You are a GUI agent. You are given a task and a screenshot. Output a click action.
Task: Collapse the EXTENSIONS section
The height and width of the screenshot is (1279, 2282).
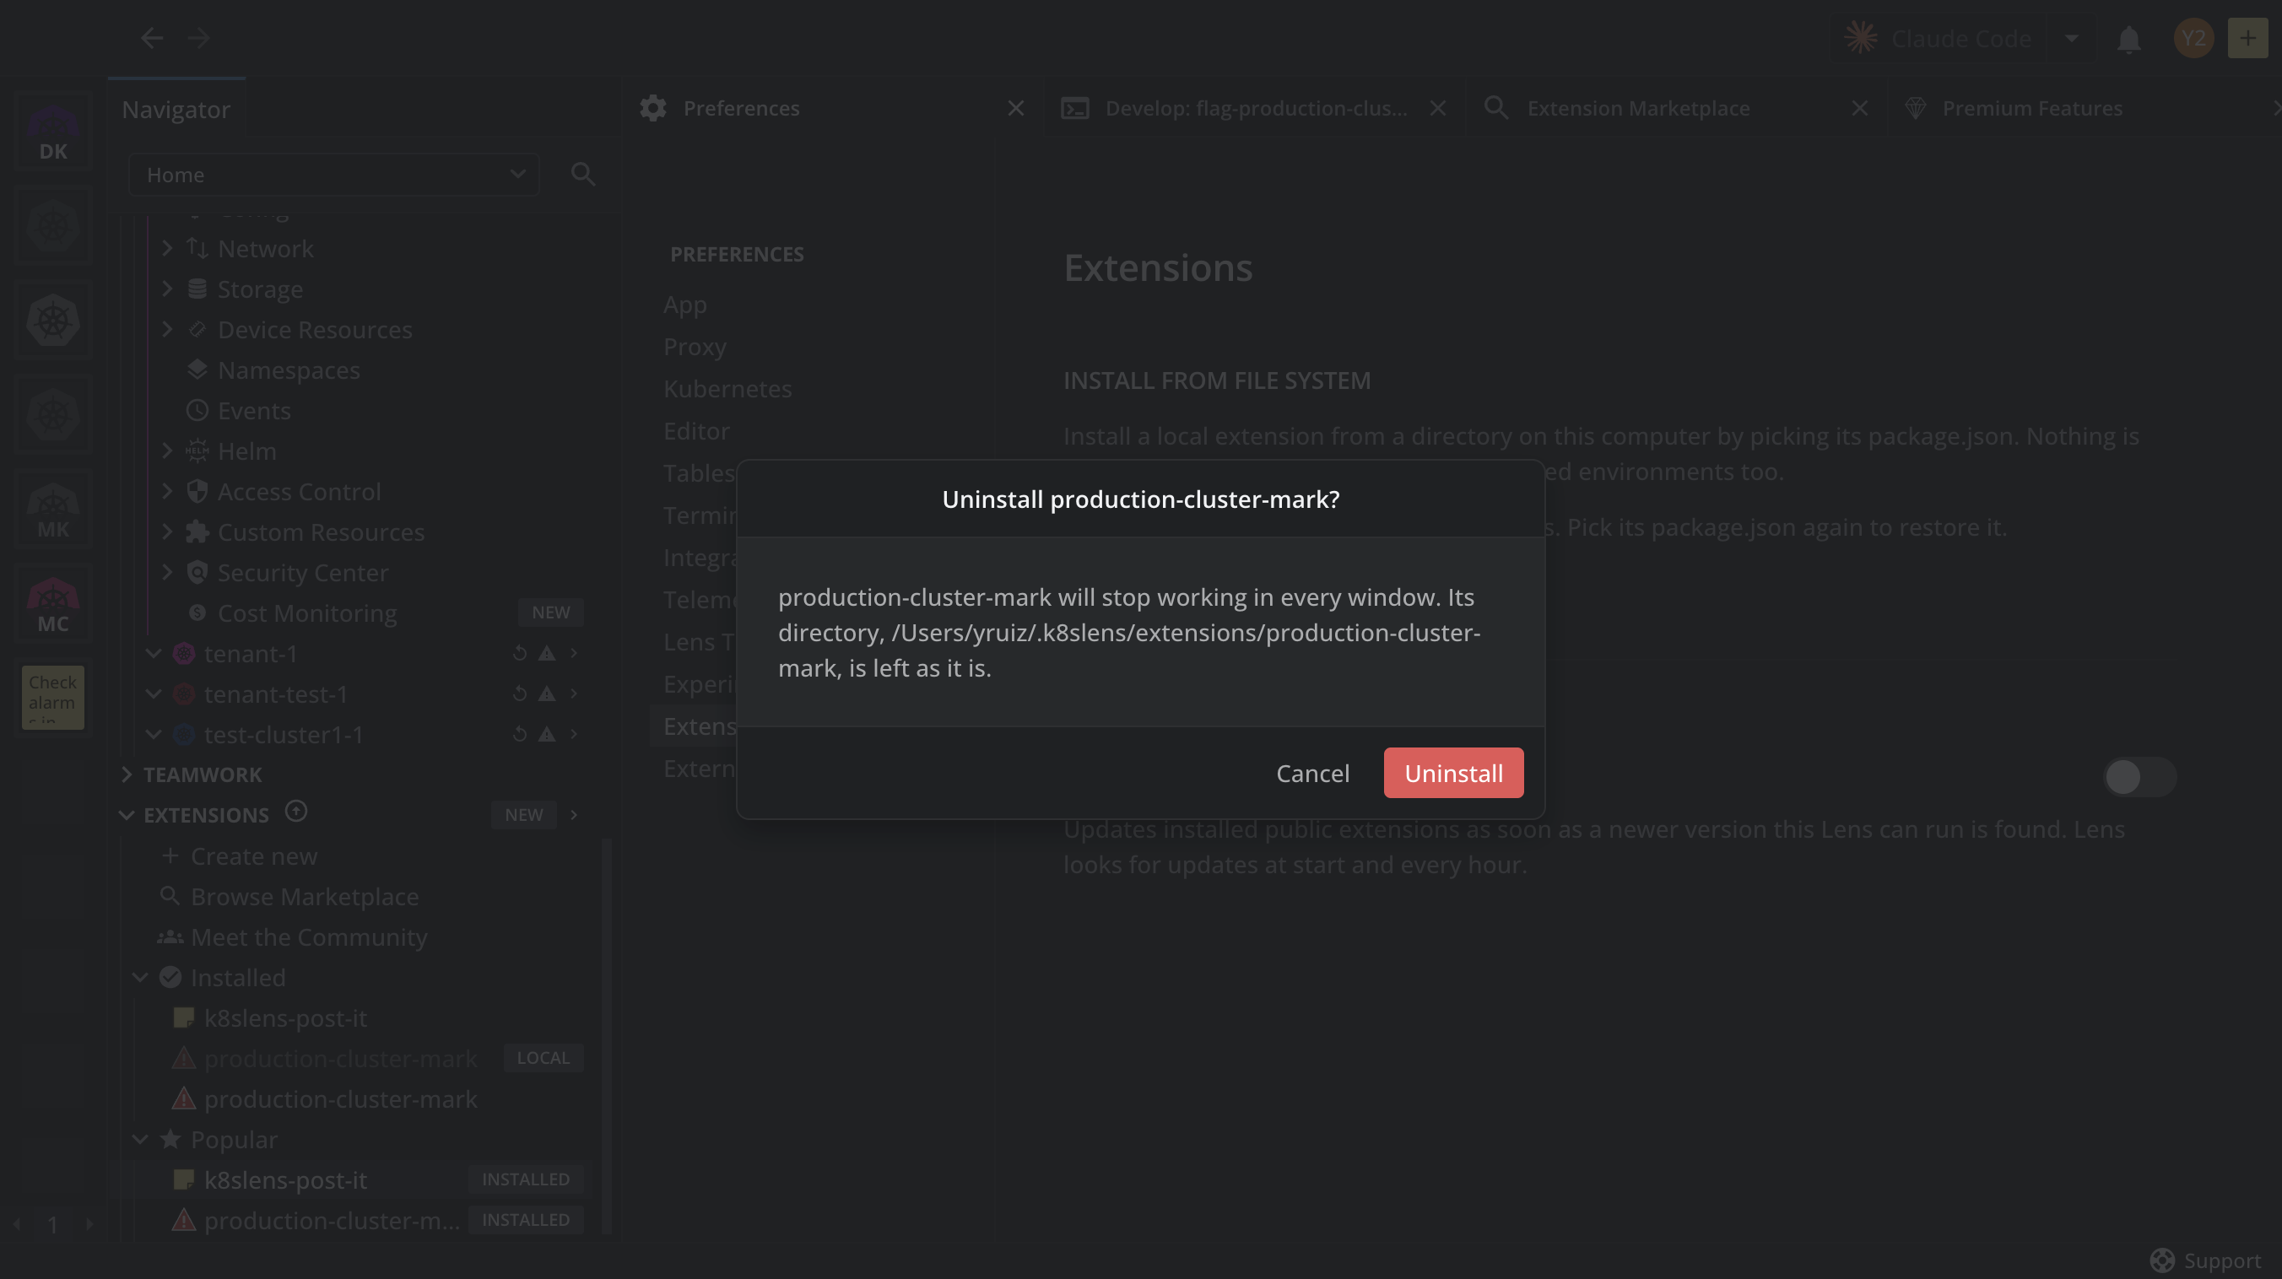coord(127,815)
